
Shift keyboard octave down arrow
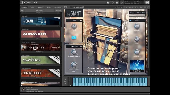coord(65,83)
